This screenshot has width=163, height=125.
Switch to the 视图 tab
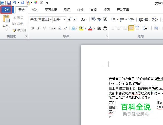[x=107, y=10]
